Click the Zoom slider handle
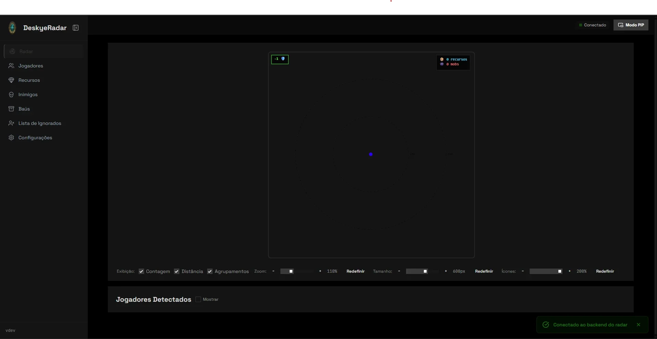The height and width of the screenshot is (339, 657). (291, 271)
